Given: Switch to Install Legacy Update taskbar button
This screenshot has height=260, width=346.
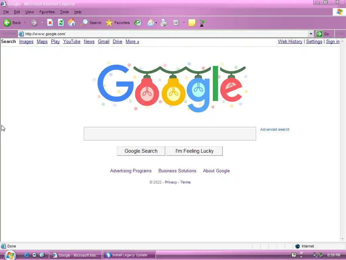Looking at the screenshot, I should point(129,255).
